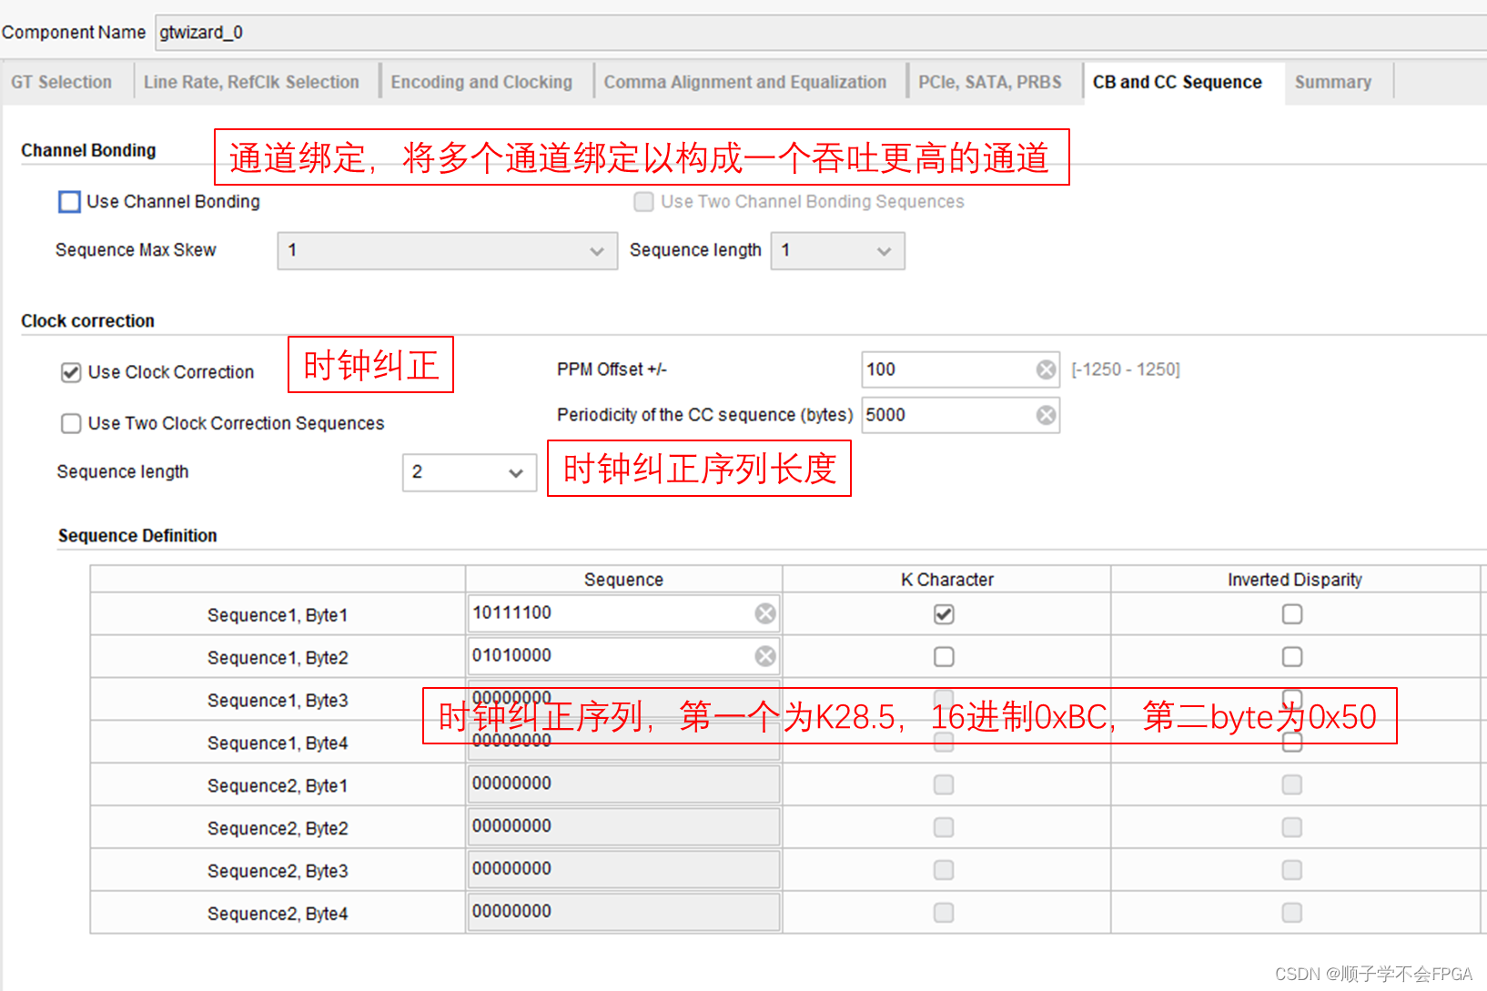Clear the Periodicity of CC sequence field
Screen dimensions: 1487x991
[1047, 415]
